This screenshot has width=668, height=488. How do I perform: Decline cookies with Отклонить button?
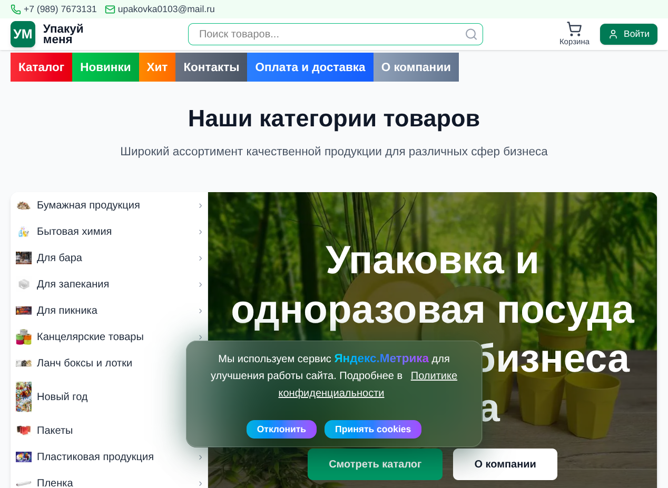pos(281,429)
